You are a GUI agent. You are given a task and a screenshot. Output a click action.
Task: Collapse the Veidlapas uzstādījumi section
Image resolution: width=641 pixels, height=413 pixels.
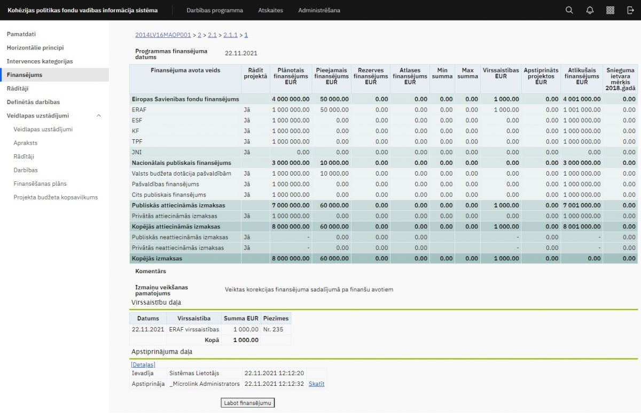[98, 116]
